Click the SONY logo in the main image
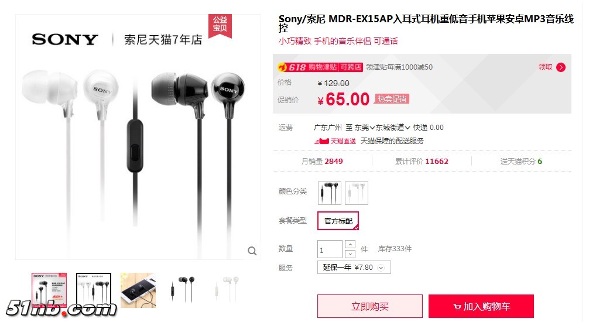This screenshot has height=322, width=589. pos(64,39)
